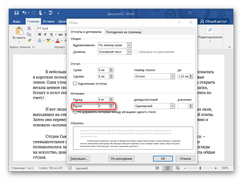Screen dimensions: 242x180
Task: Switch to Print Layout view icon
Action: point(168,168)
